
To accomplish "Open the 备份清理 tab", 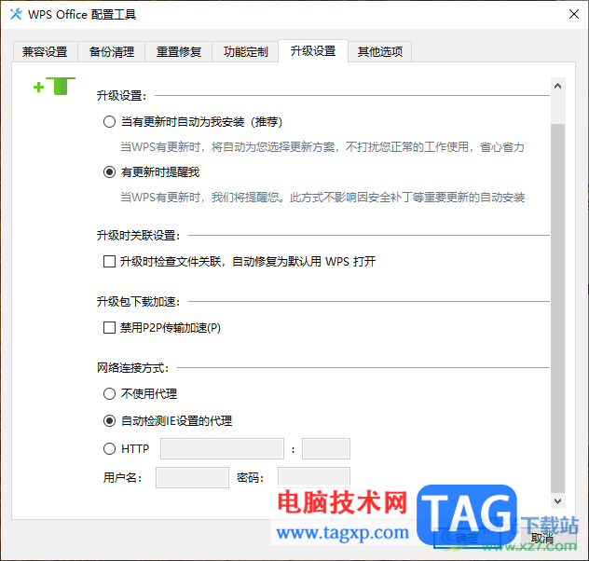I will 112,51.
